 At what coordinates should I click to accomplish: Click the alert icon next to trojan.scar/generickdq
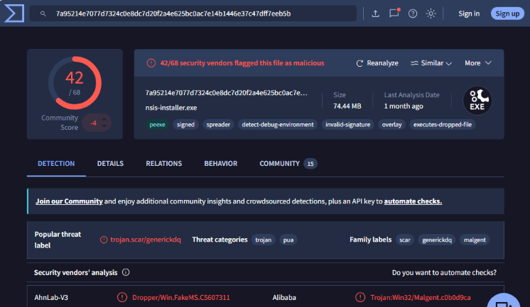pyautogui.click(x=104, y=240)
